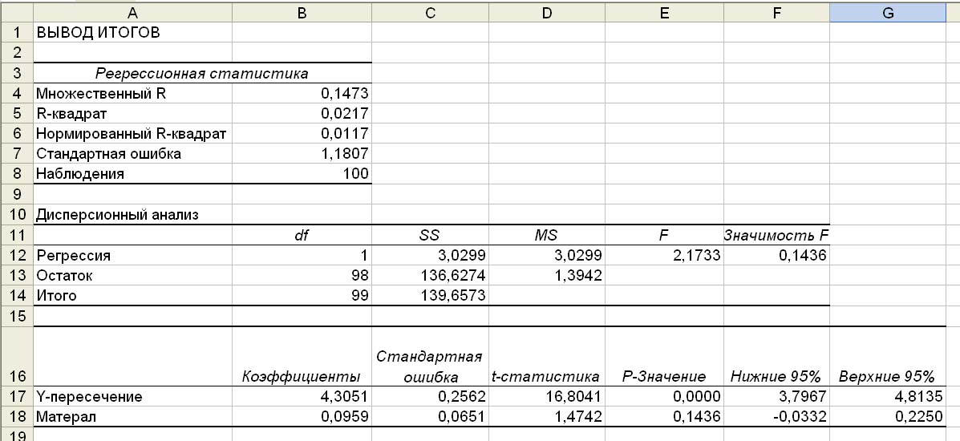Select 'Регрессия' row label
Image resolution: width=960 pixels, height=441 pixels.
(x=133, y=255)
